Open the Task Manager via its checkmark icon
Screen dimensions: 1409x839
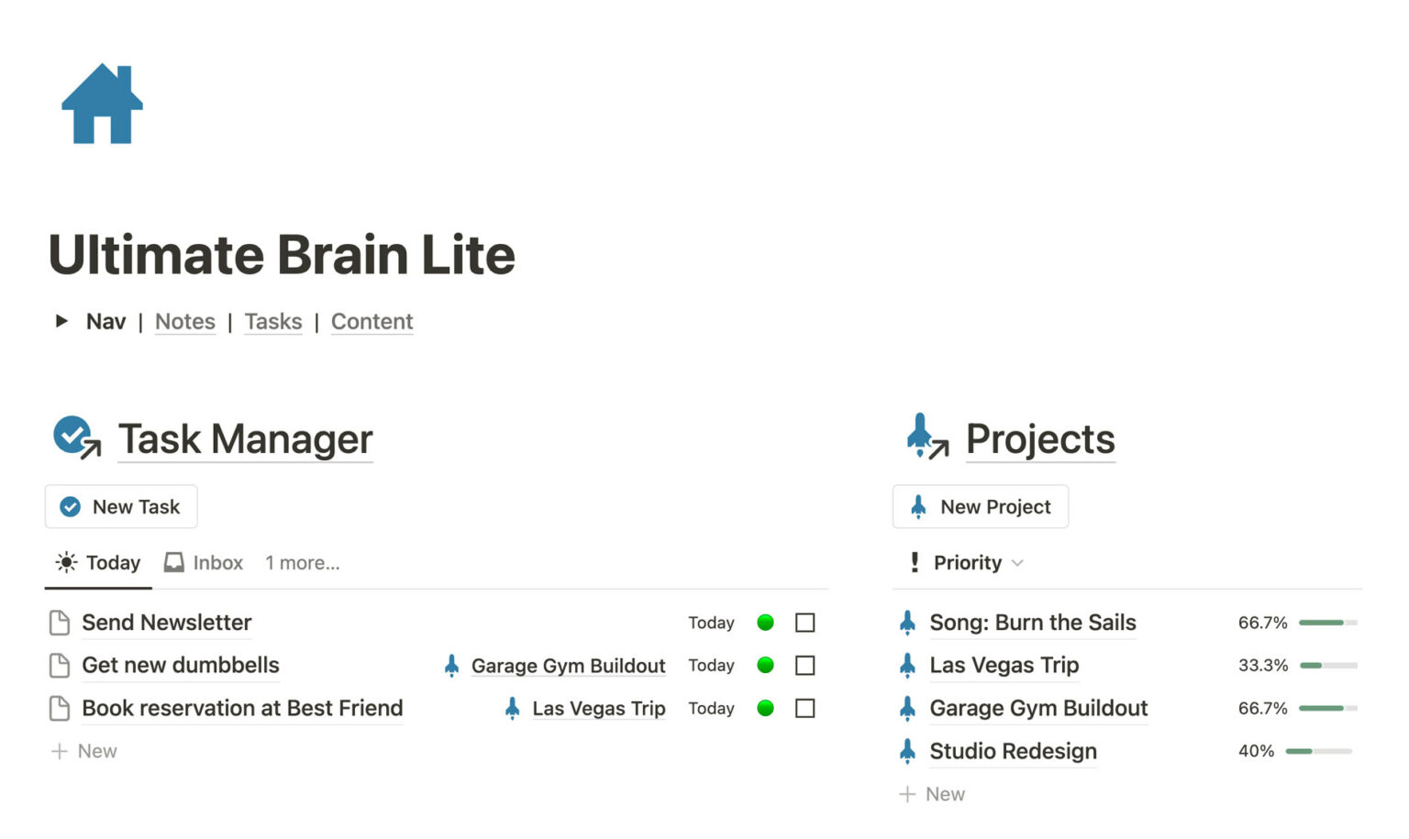tap(73, 436)
